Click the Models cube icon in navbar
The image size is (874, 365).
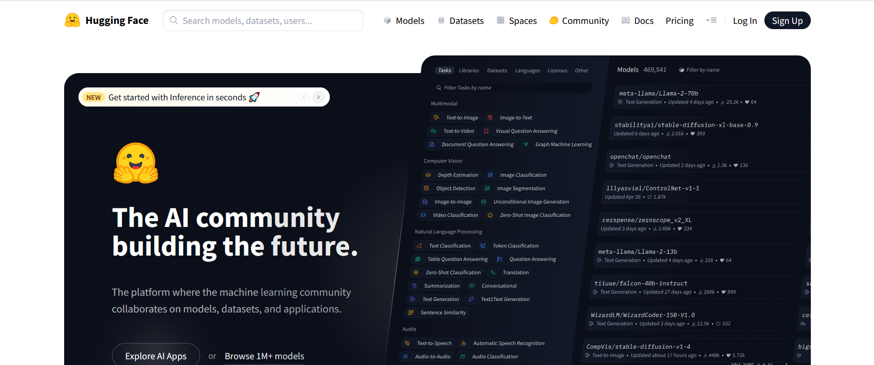point(387,21)
